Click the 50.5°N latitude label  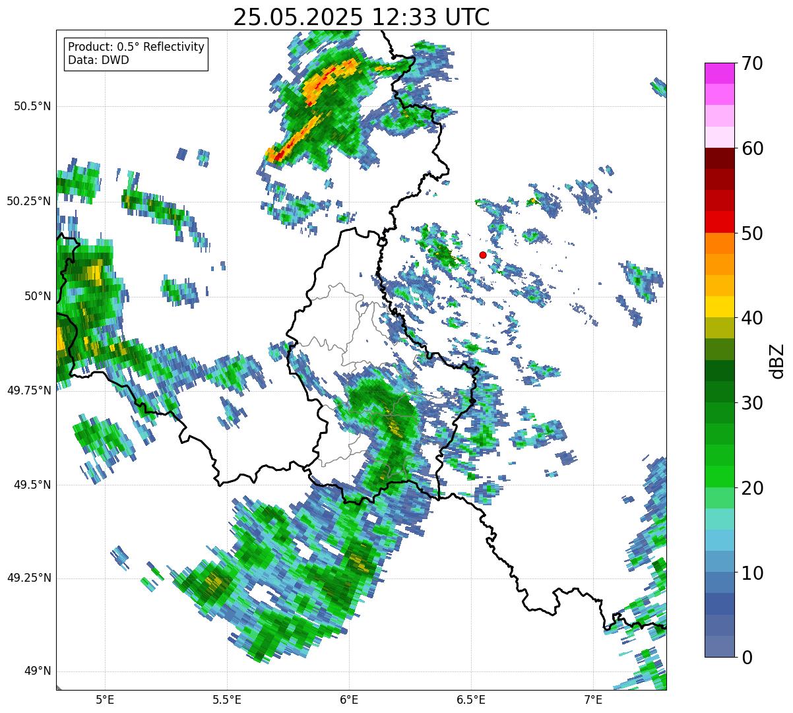coord(32,106)
